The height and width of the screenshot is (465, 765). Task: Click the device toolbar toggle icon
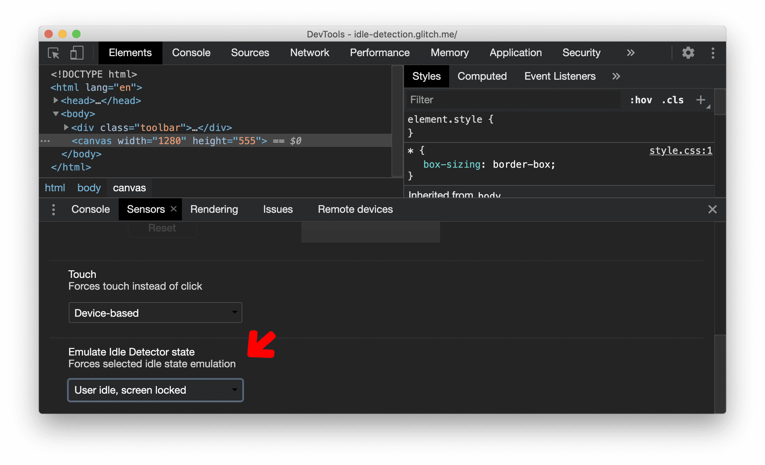point(76,53)
